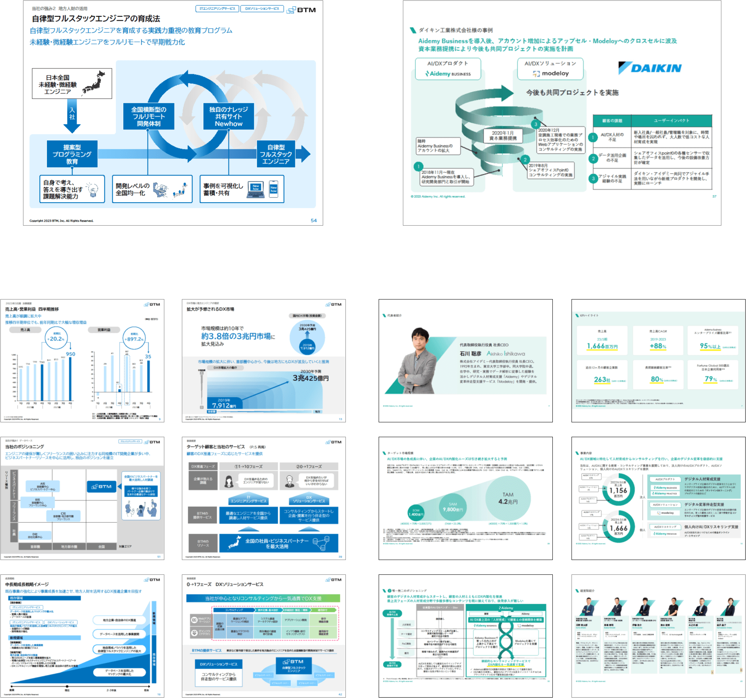
Task: Click the BTM logo on the large フルスタックエンジニア slide
Action: pyautogui.click(x=301, y=10)
